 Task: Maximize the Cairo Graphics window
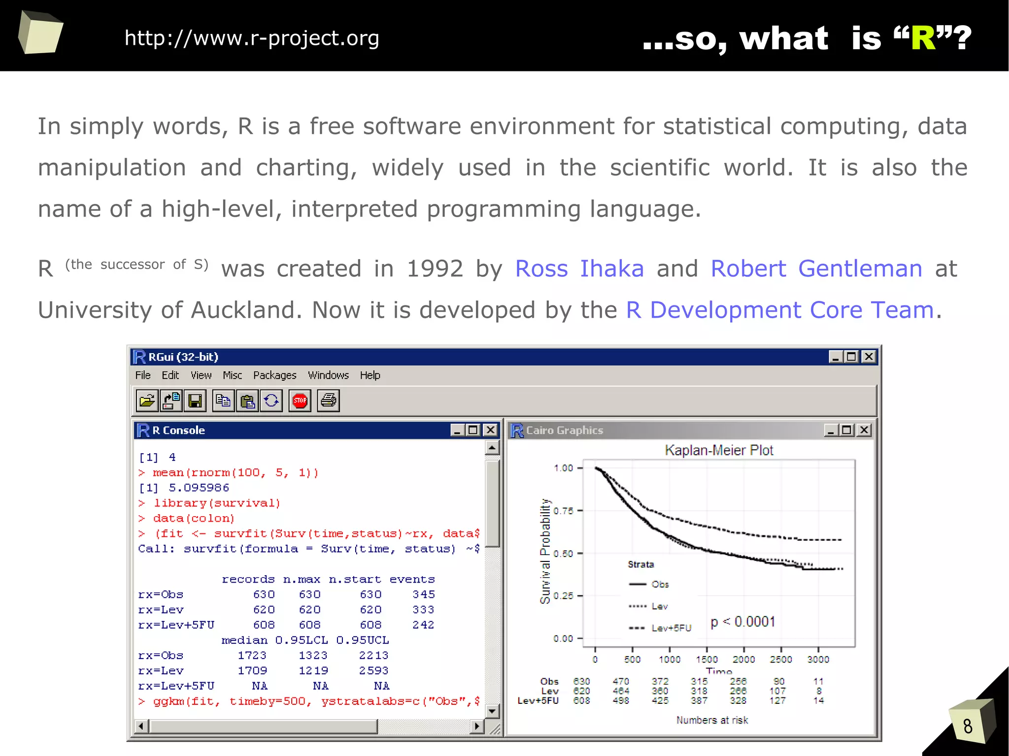tap(847, 430)
